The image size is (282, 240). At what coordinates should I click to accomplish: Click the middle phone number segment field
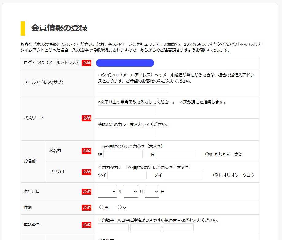(146, 228)
